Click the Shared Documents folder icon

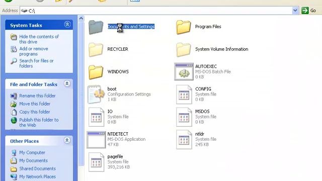pyautogui.click(x=14, y=169)
